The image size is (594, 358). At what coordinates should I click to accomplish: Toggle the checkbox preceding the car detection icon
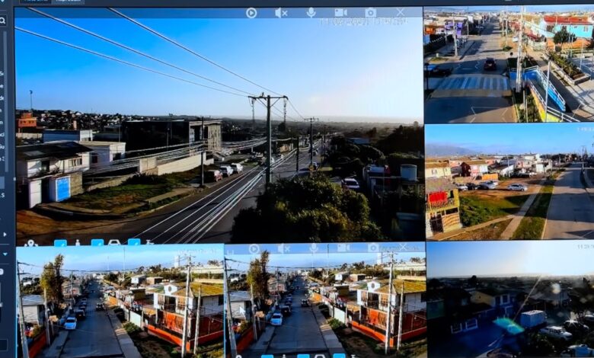[97, 242]
